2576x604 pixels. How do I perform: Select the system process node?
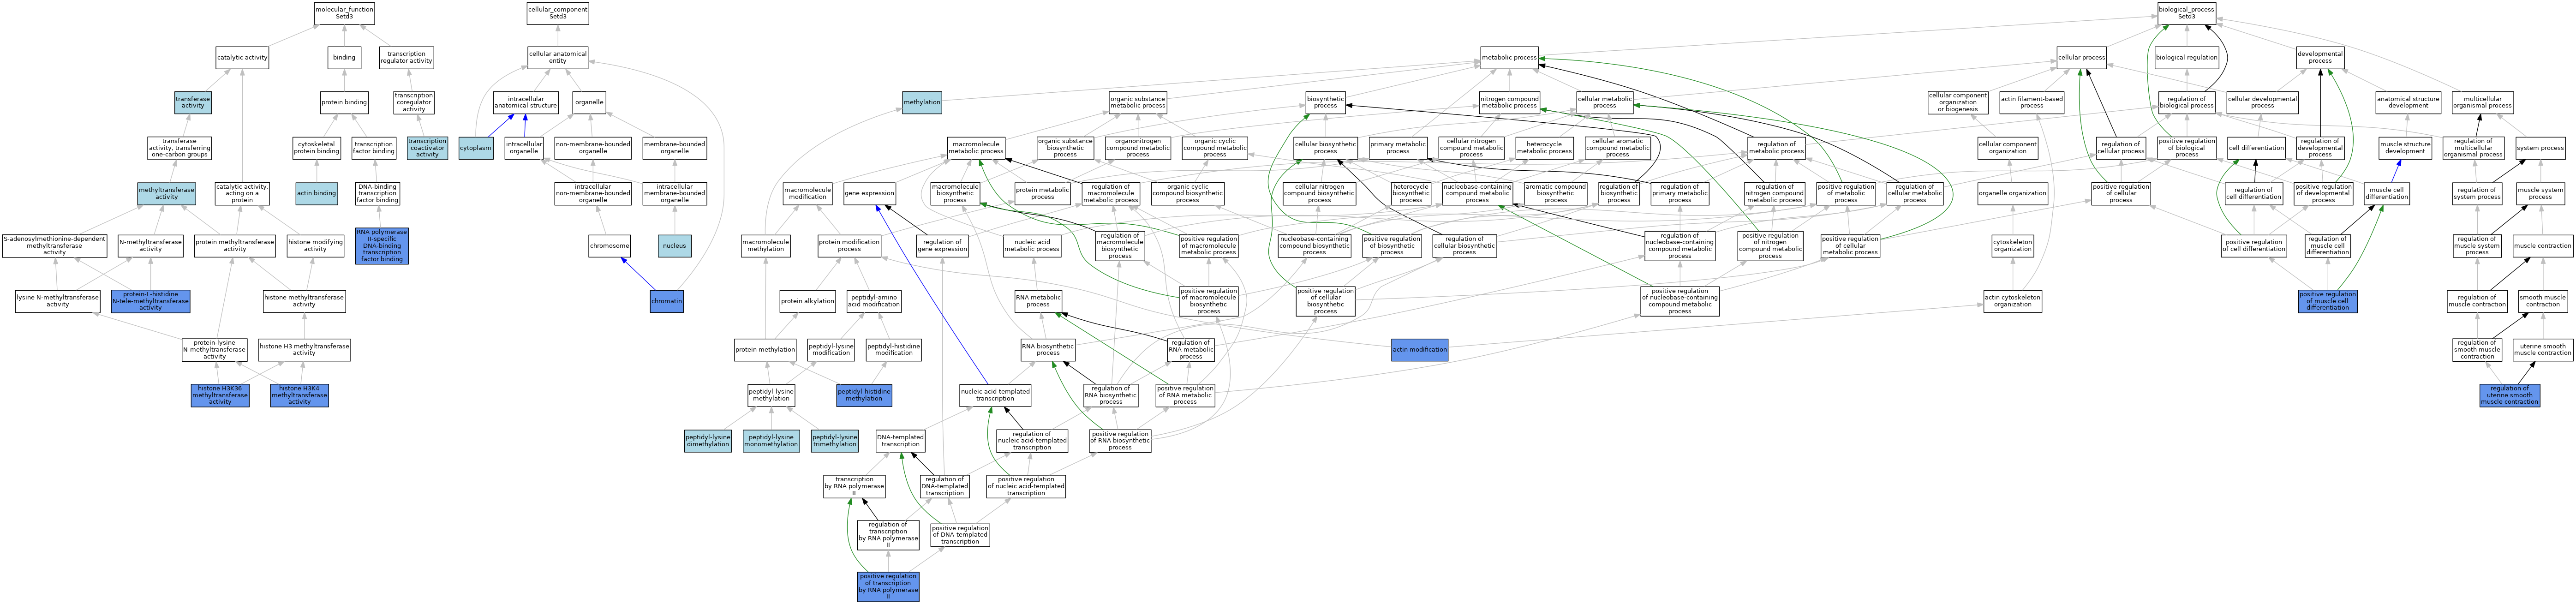2540,148
